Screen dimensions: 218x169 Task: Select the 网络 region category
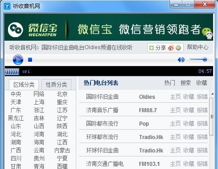pos(39,94)
